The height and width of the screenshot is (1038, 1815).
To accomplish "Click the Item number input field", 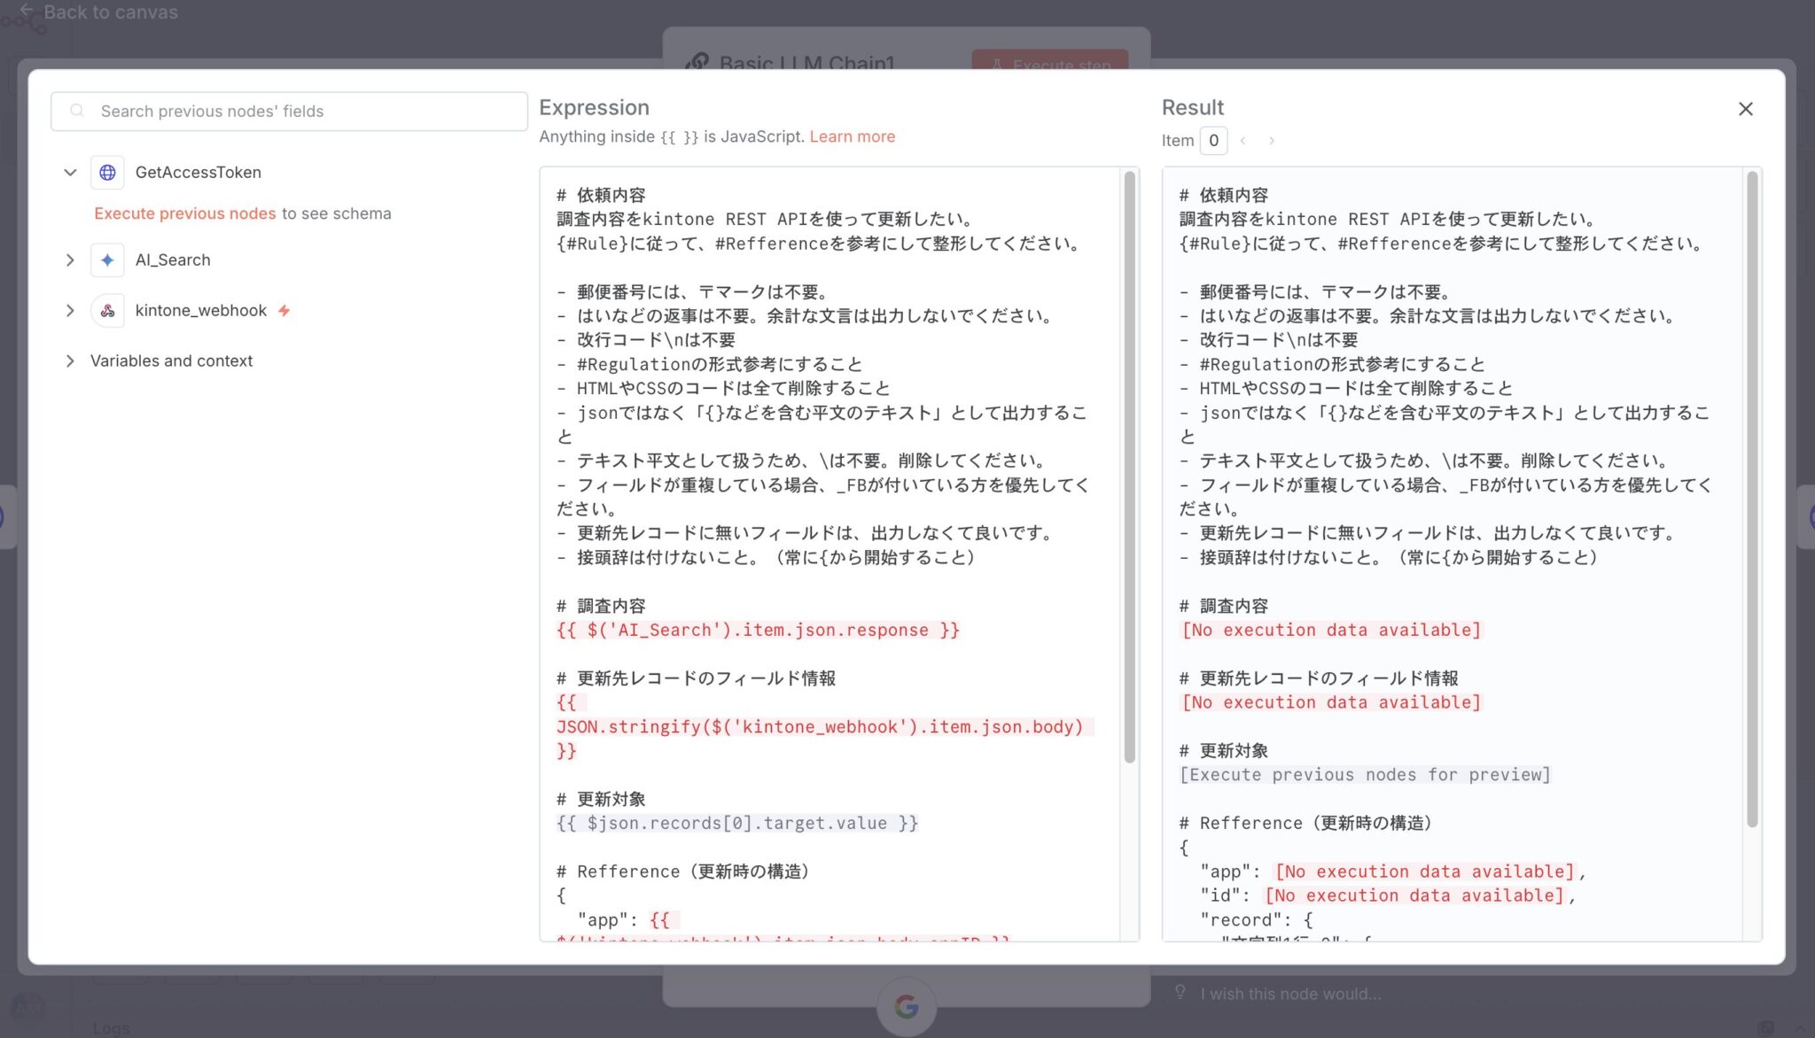I will pyautogui.click(x=1213, y=141).
